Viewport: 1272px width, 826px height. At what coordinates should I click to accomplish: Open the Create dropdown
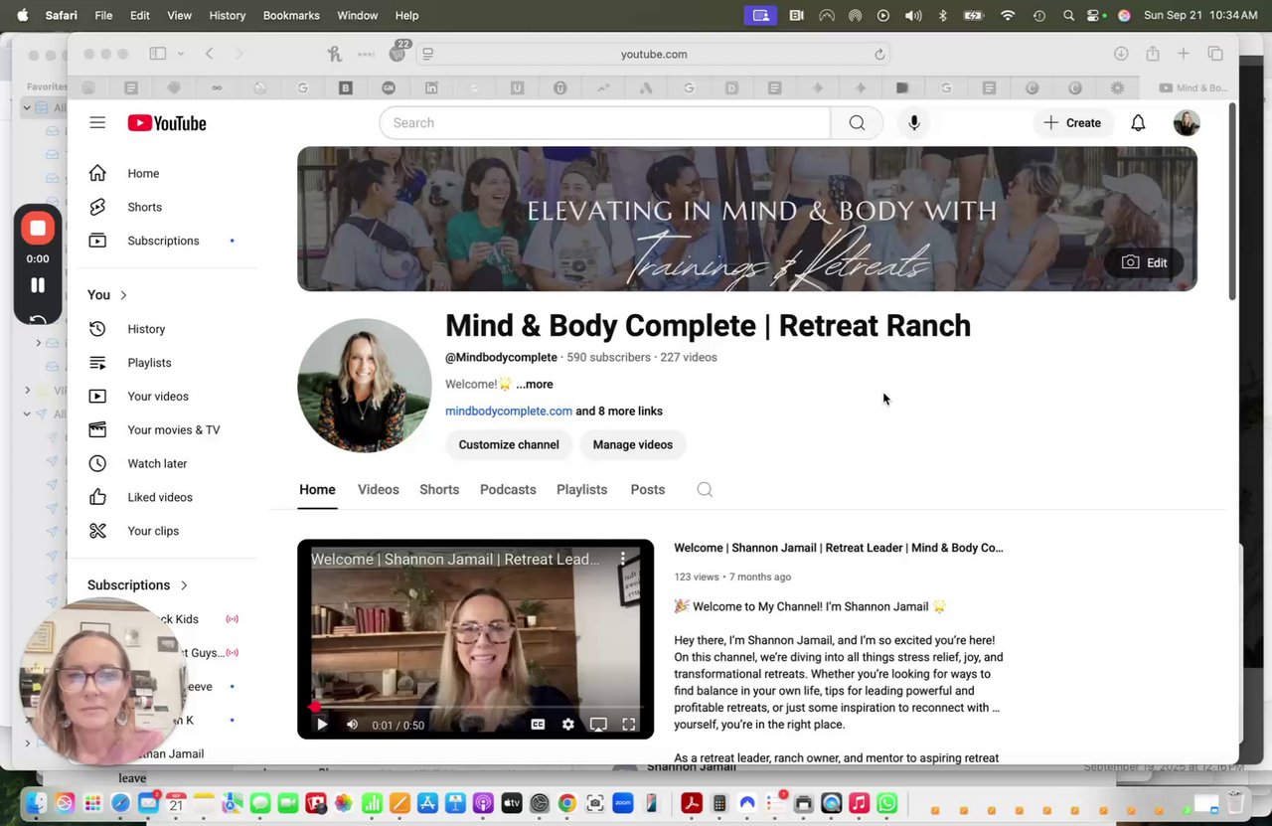(x=1072, y=123)
